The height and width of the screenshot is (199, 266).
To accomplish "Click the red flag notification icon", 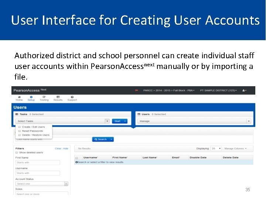I will point(136,90).
